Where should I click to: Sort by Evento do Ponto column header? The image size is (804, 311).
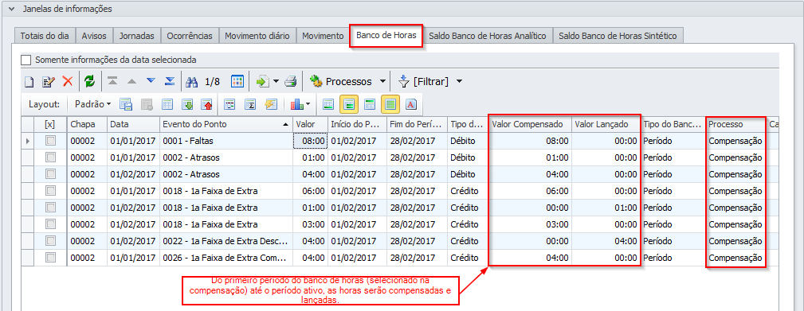point(226,124)
